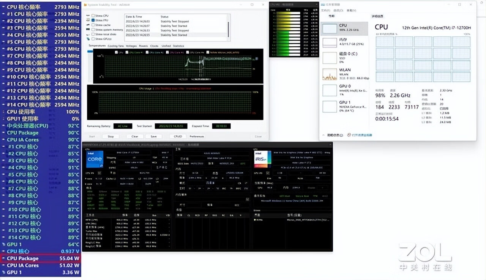Click the icon beside Stress GPU(s)
The image size is (486, 280).
click(x=88, y=39)
